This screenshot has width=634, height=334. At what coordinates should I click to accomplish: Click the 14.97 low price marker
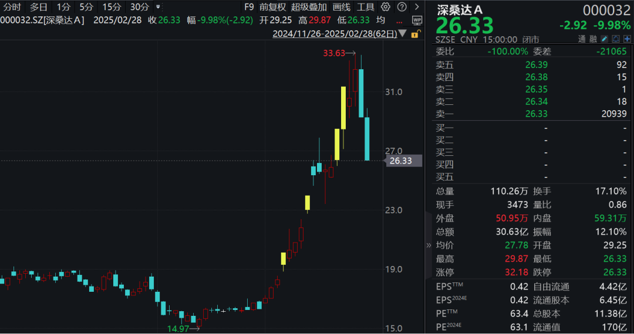click(x=178, y=329)
